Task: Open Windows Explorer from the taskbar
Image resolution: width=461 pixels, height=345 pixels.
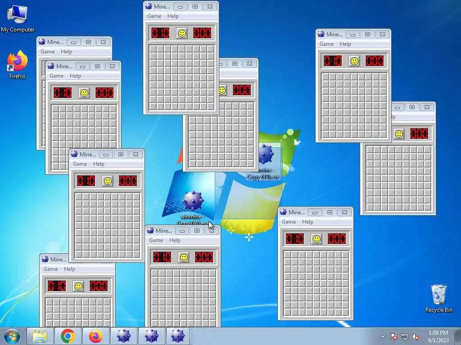Action: (x=40, y=336)
